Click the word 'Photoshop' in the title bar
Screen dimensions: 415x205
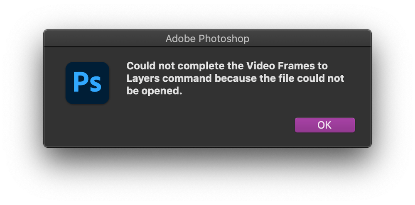224,39
